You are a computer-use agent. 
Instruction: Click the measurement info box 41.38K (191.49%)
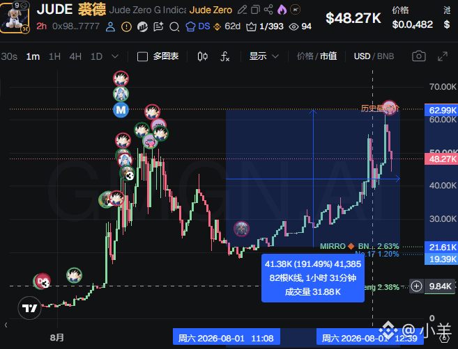[x=313, y=278]
